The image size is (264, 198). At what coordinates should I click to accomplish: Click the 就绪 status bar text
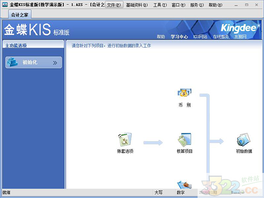coord(7,192)
